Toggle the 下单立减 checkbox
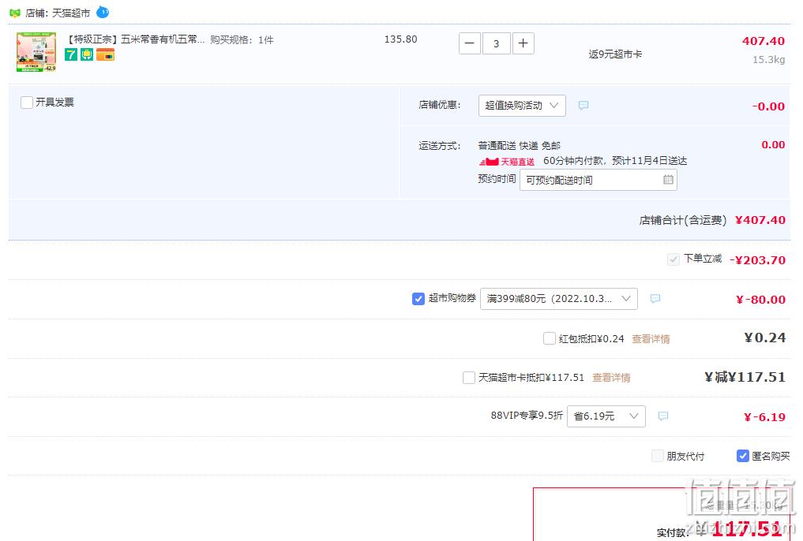This screenshot has width=803, height=541. pyautogui.click(x=674, y=259)
